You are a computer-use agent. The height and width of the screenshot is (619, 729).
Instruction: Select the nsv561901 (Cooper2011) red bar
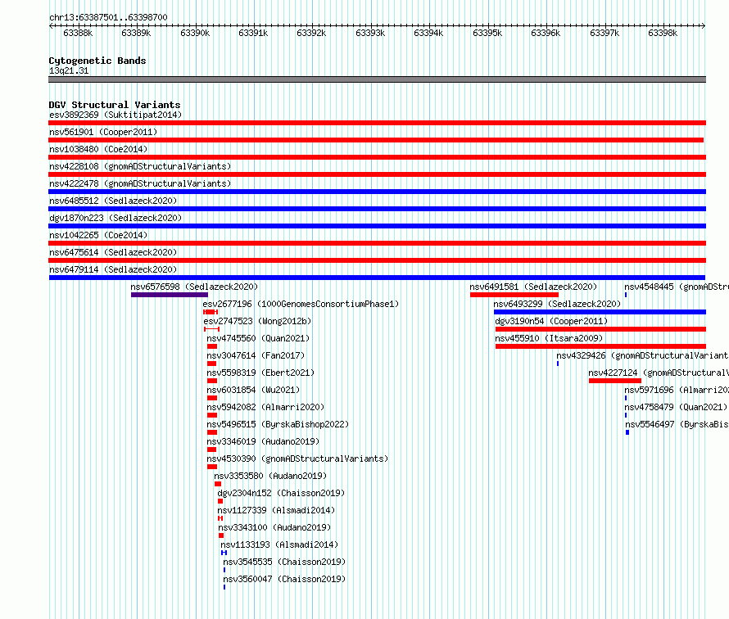point(376,140)
